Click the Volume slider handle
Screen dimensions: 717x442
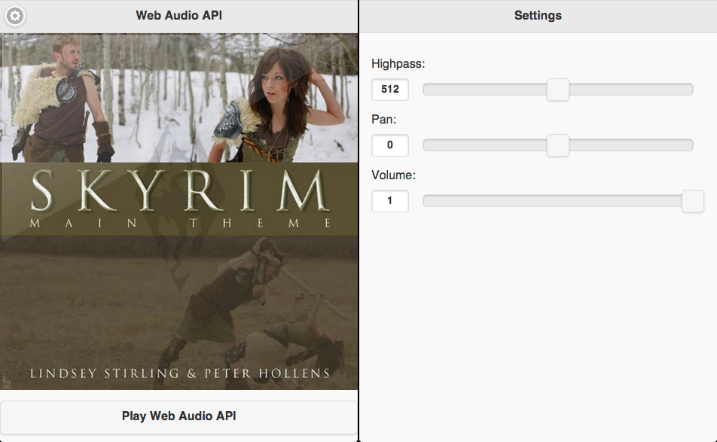tap(693, 201)
